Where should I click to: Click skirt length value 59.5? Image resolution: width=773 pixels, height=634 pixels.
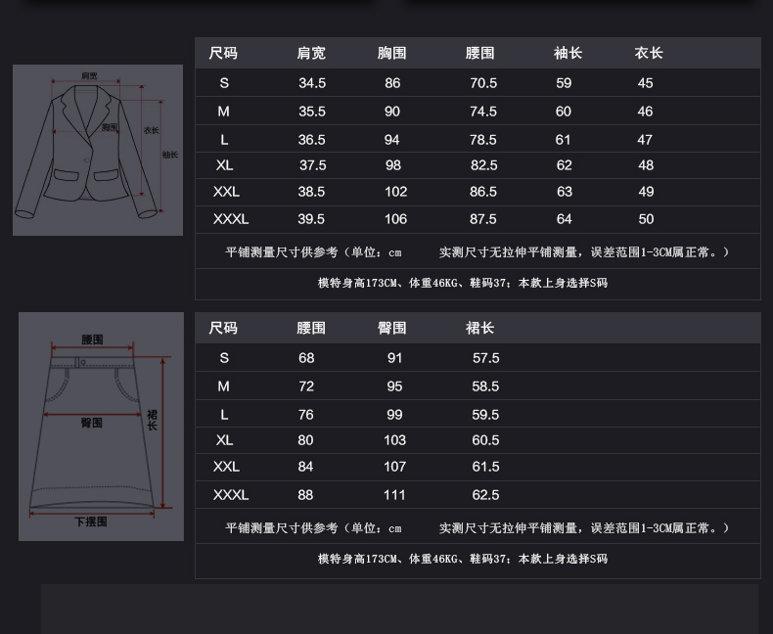pos(485,415)
